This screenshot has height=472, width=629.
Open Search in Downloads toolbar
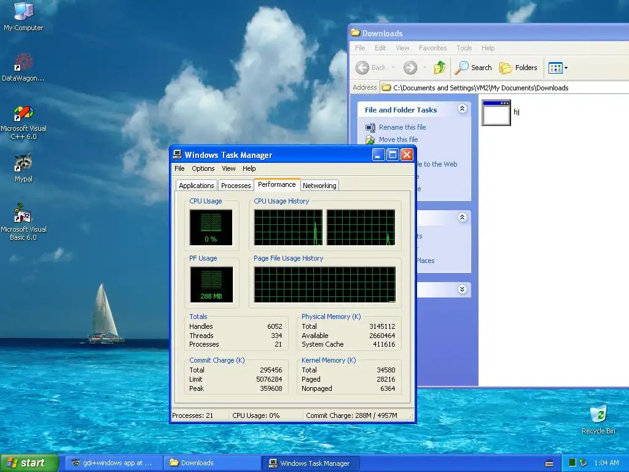(x=474, y=68)
